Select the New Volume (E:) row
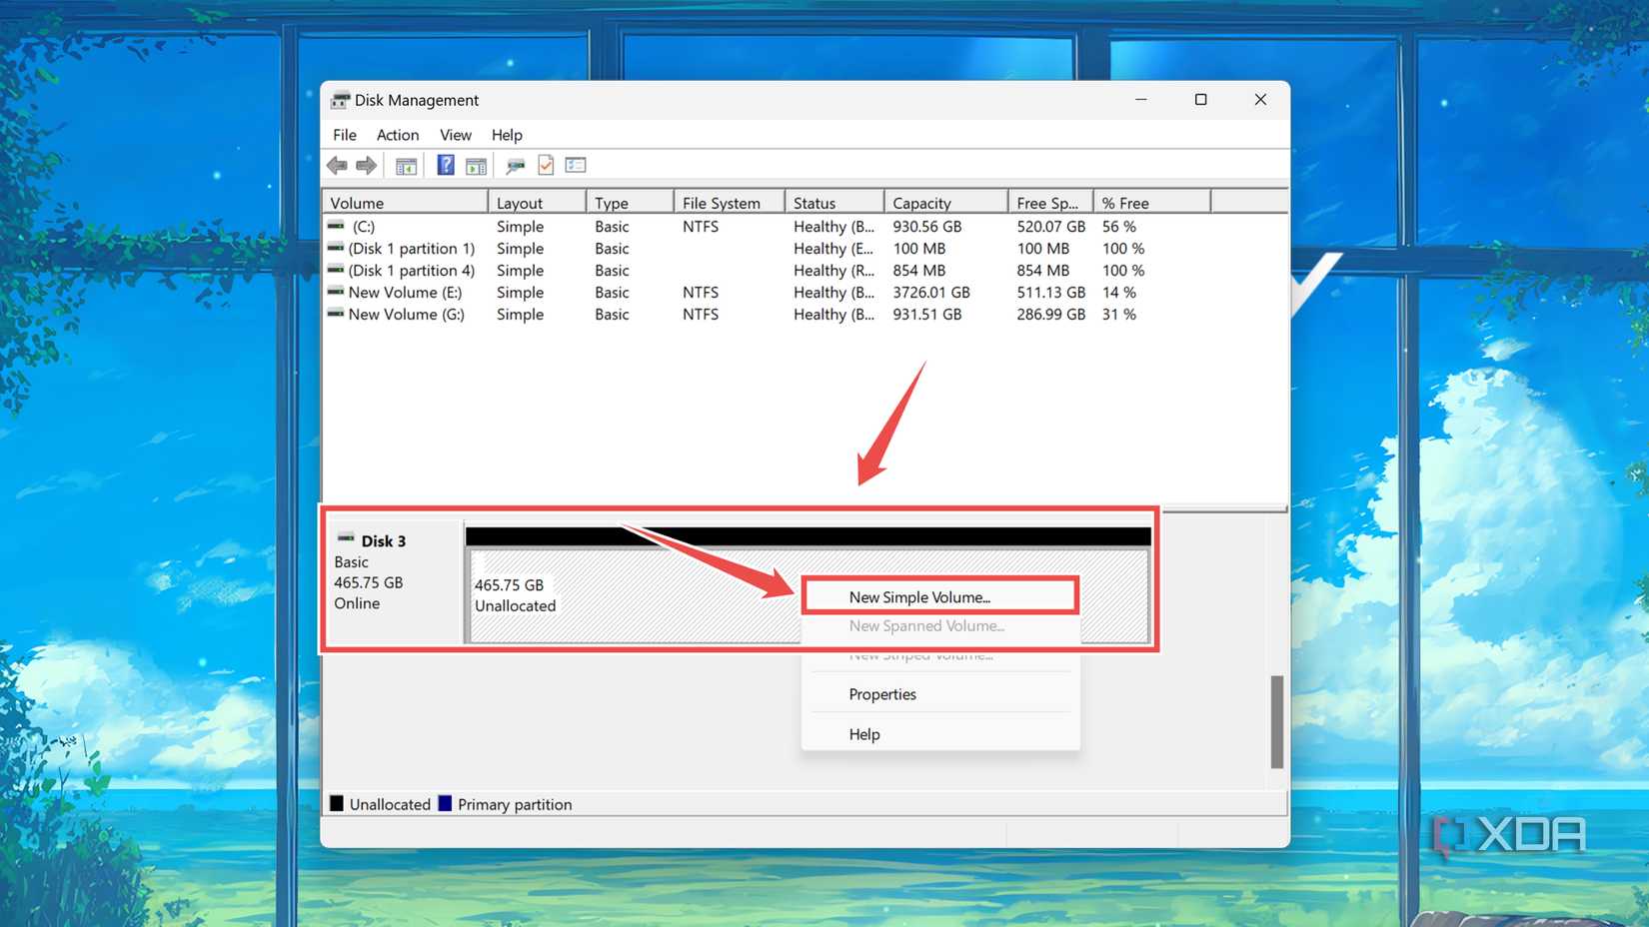This screenshot has width=1649, height=927. 405,293
